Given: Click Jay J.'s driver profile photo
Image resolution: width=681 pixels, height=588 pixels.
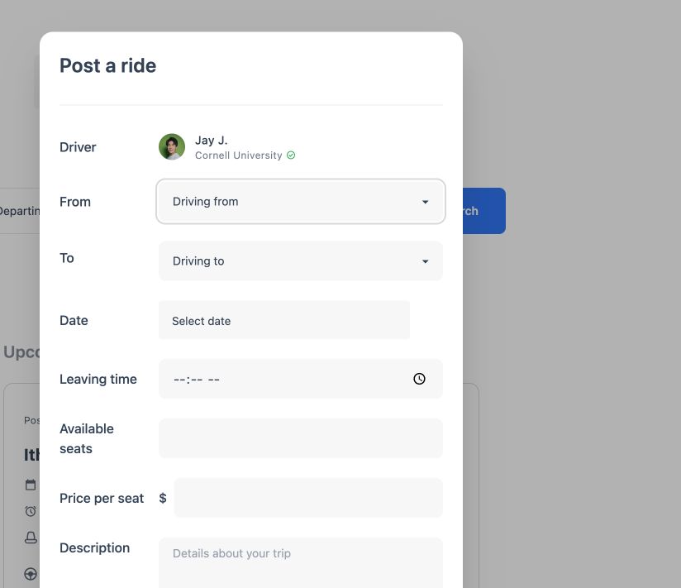Looking at the screenshot, I should (x=172, y=147).
